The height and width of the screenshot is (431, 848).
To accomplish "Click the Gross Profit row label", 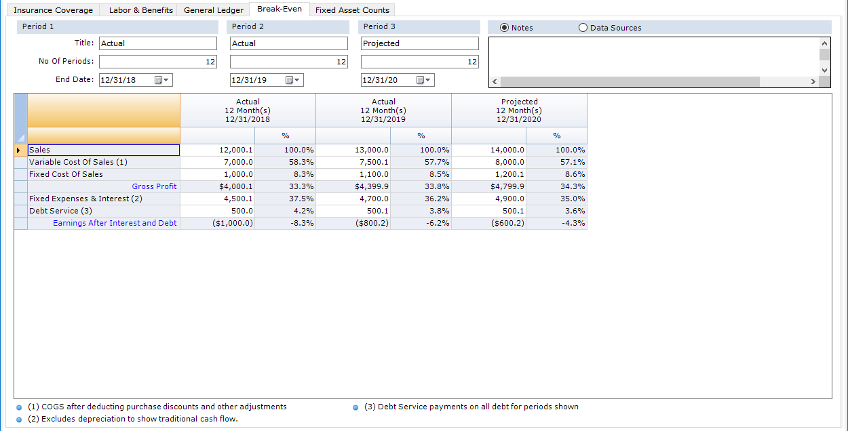I will pos(154,186).
